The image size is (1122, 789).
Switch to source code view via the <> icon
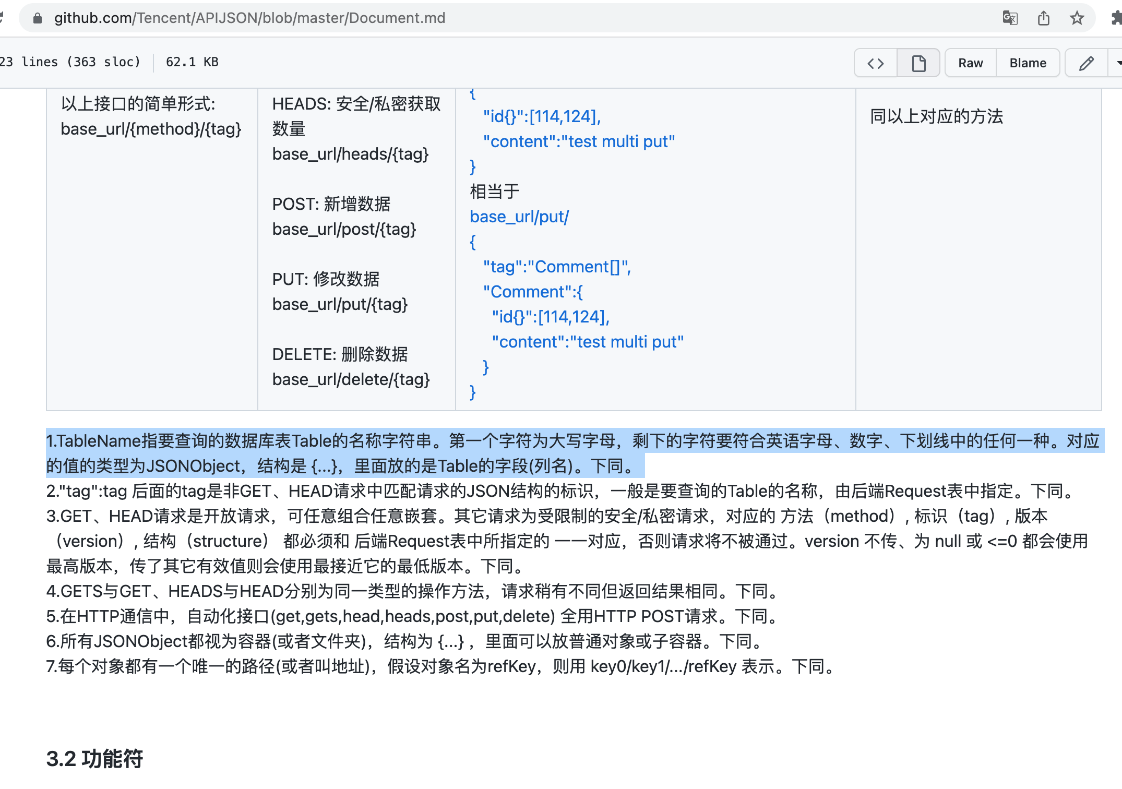875,63
